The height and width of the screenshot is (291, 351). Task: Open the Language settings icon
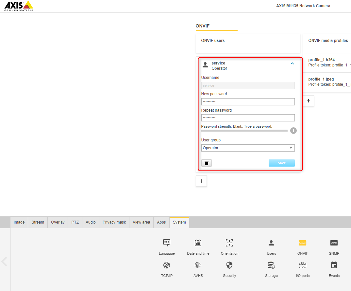coord(167,243)
